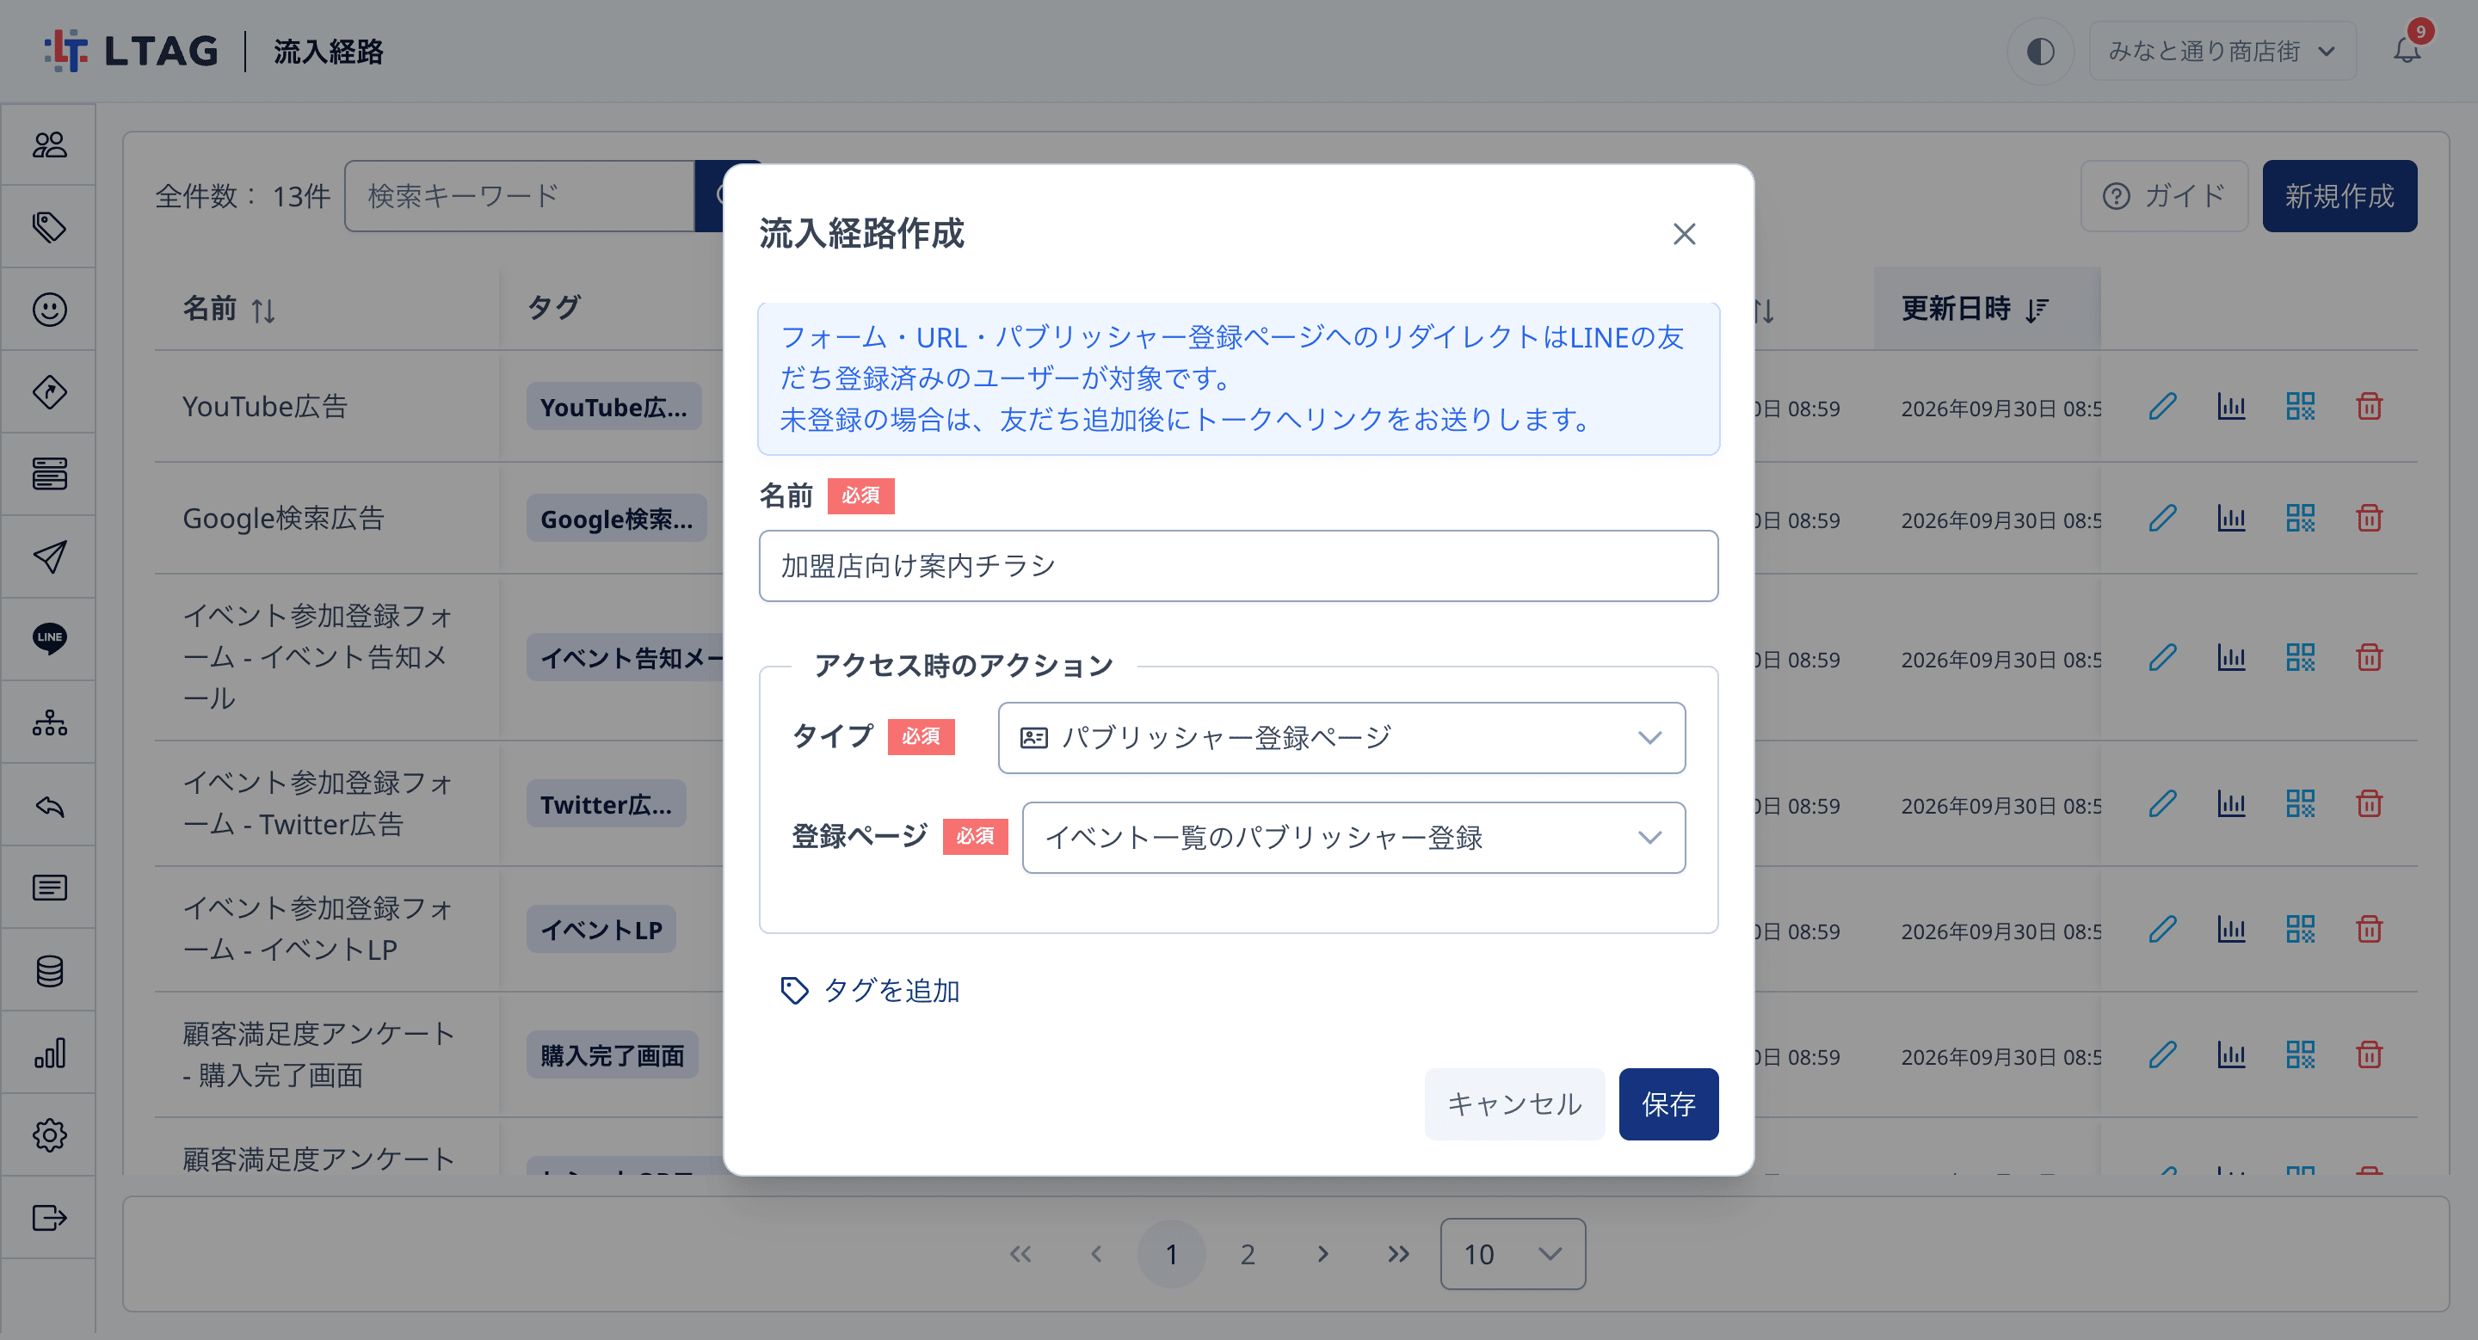
Task: Show QR code for Google検索広告 row
Action: 2300,519
